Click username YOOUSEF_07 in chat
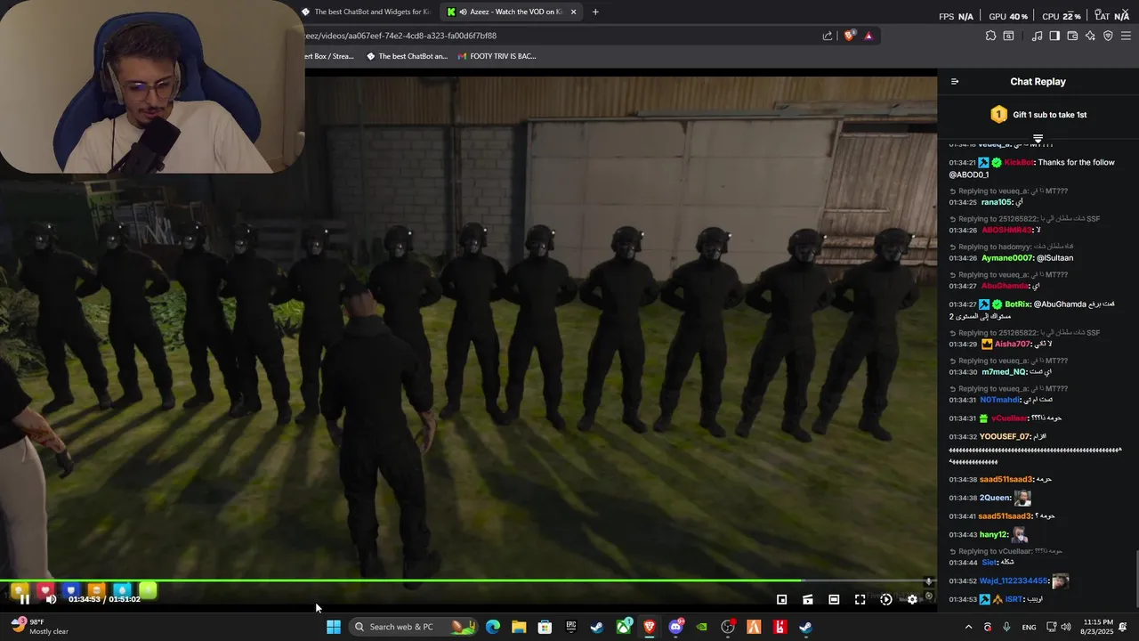Image resolution: width=1139 pixels, height=641 pixels. click(1005, 437)
